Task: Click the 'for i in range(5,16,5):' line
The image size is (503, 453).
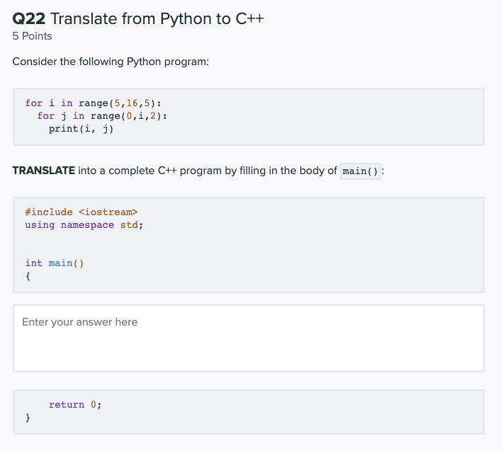Action: click(93, 103)
